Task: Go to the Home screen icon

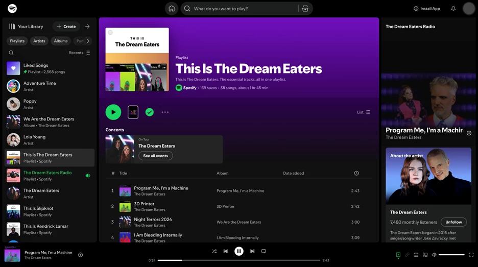Action: click(172, 9)
